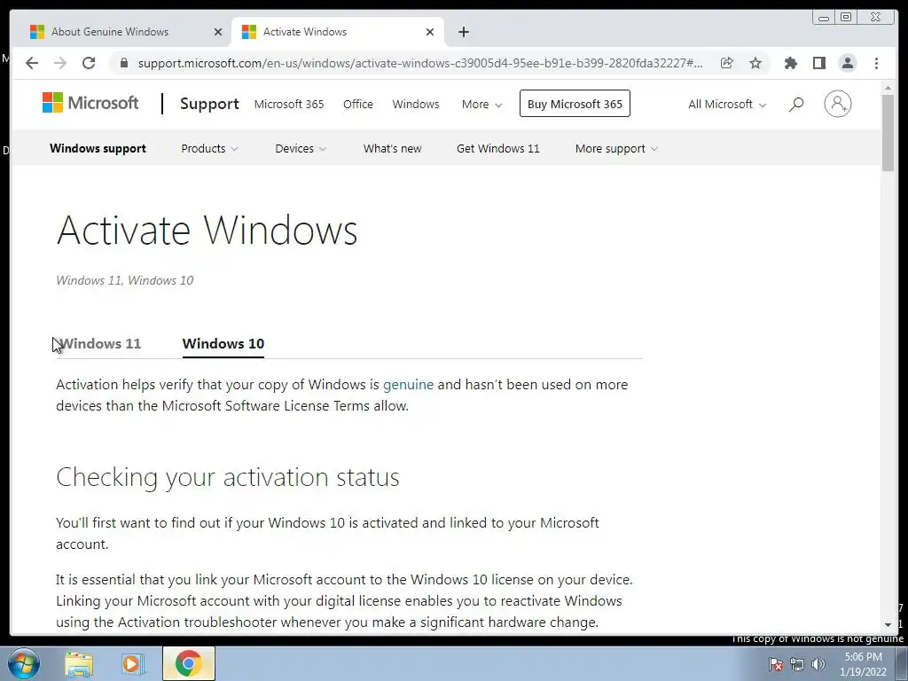Image resolution: width=908 pixels, height=681 pixels.
Task: Open the Windows Start orb
Action: (x=24, y=663)
